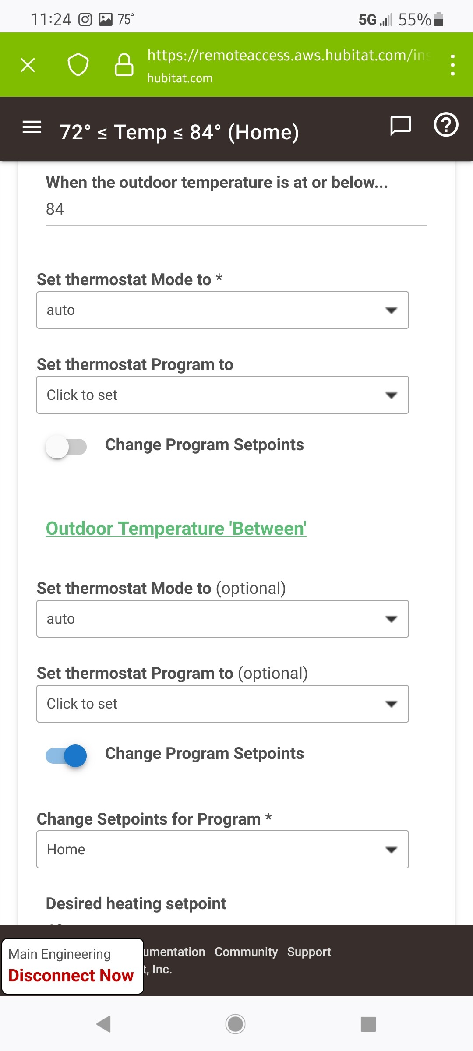Open the Community footer link
This screenshot has height=1051, width=473.
tap(246, 952)
